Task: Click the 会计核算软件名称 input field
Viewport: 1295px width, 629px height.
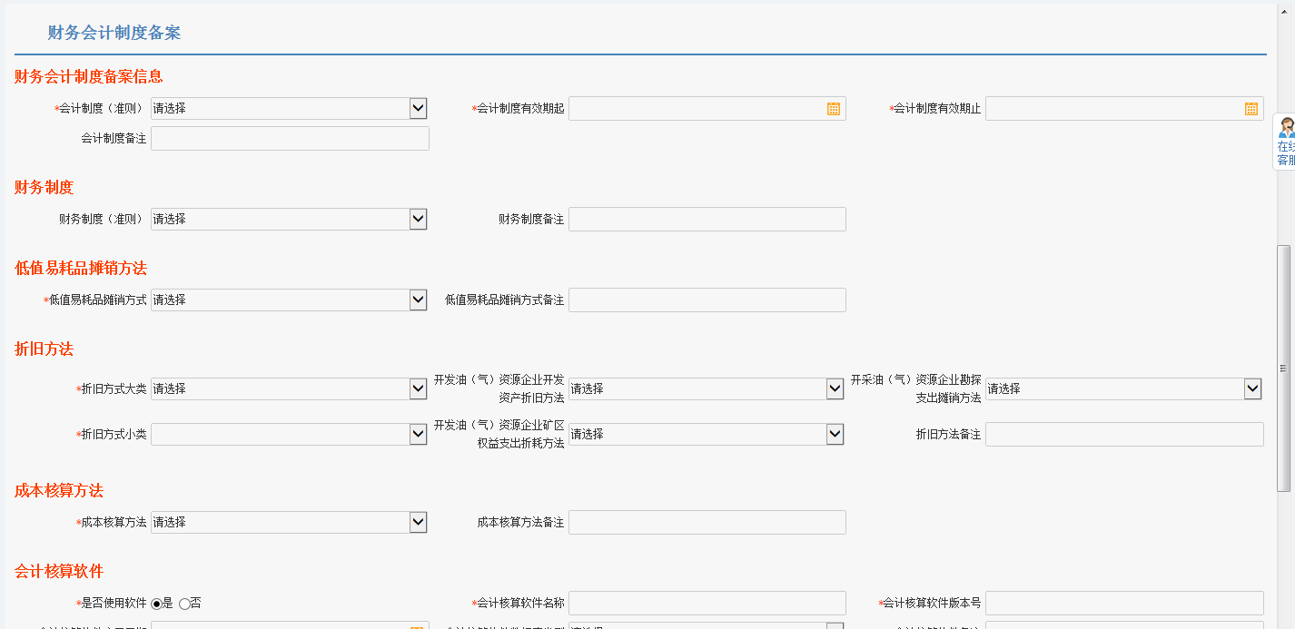Action: [707, 602]
